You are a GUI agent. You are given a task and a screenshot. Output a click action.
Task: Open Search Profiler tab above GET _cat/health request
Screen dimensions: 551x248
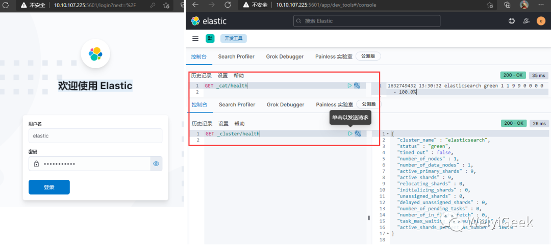tap(236, 57)
